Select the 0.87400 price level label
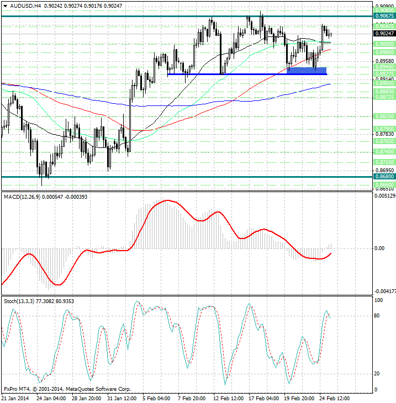The width and height of the screenshot is (396, 403). point(384,152)
